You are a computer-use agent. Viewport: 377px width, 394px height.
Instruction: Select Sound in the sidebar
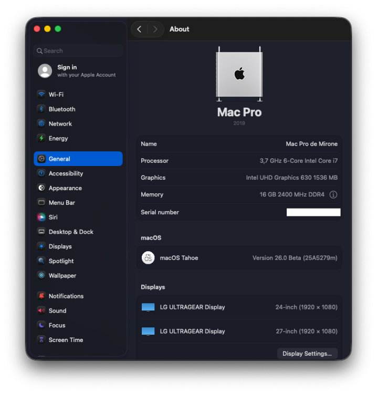[78, 310]
